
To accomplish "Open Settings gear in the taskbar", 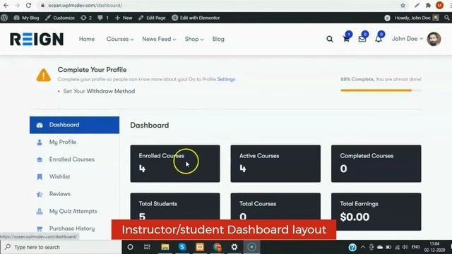I will 234,247.
